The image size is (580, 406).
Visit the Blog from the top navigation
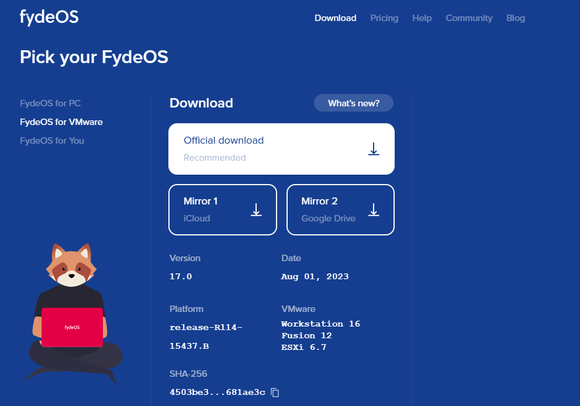point(516,18)
